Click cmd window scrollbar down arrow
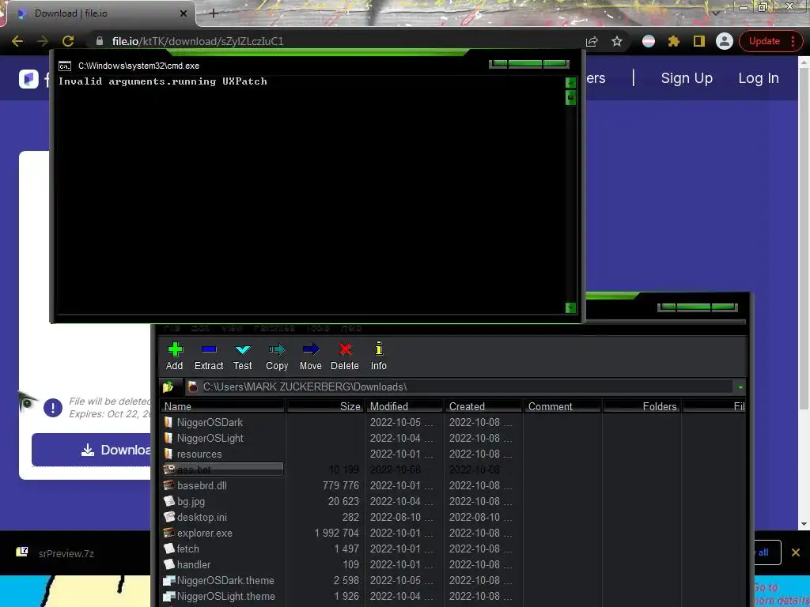The image size is (810, 607). pos(570,307)
